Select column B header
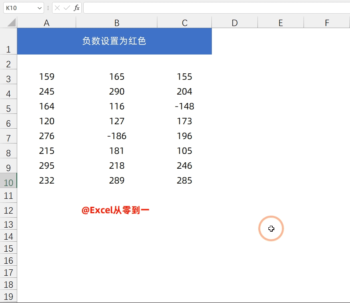Screen dimensions: 350x303 point(117,22)
